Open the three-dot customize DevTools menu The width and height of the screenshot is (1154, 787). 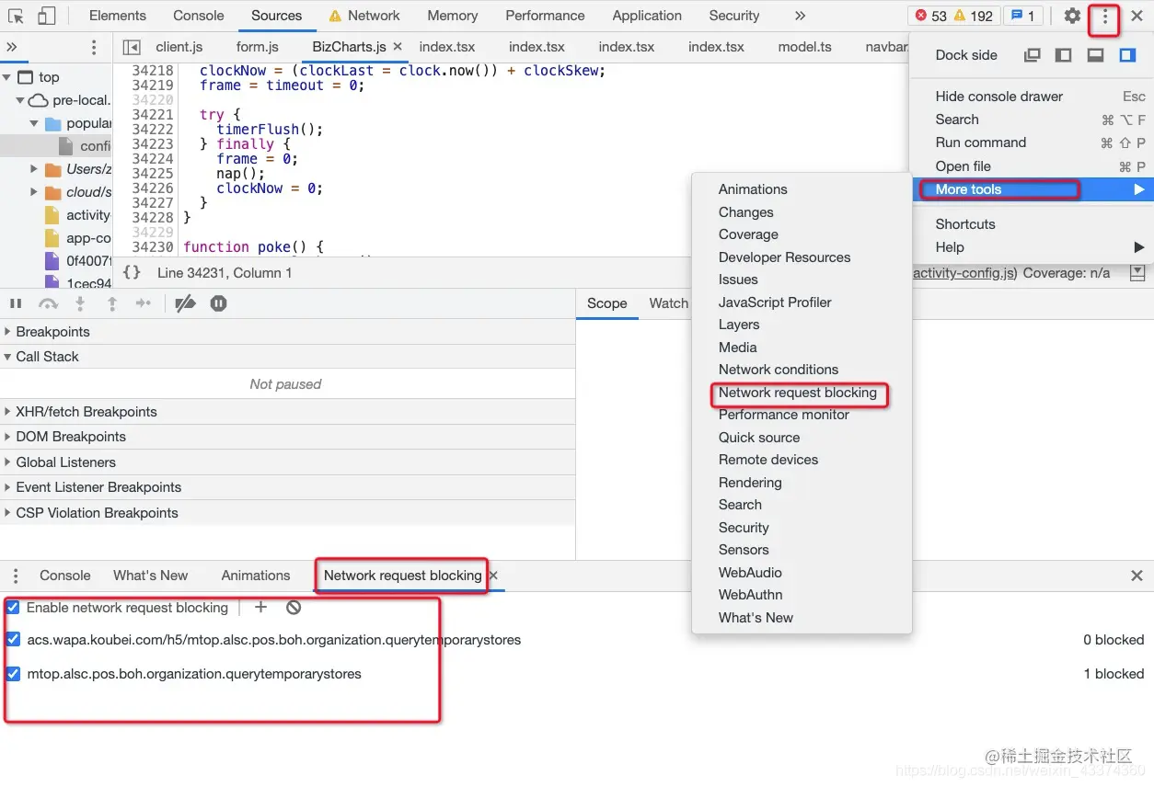1104,17
